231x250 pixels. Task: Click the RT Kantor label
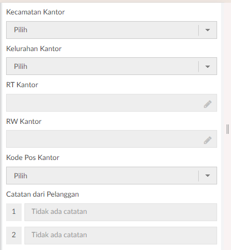point(22,85)
